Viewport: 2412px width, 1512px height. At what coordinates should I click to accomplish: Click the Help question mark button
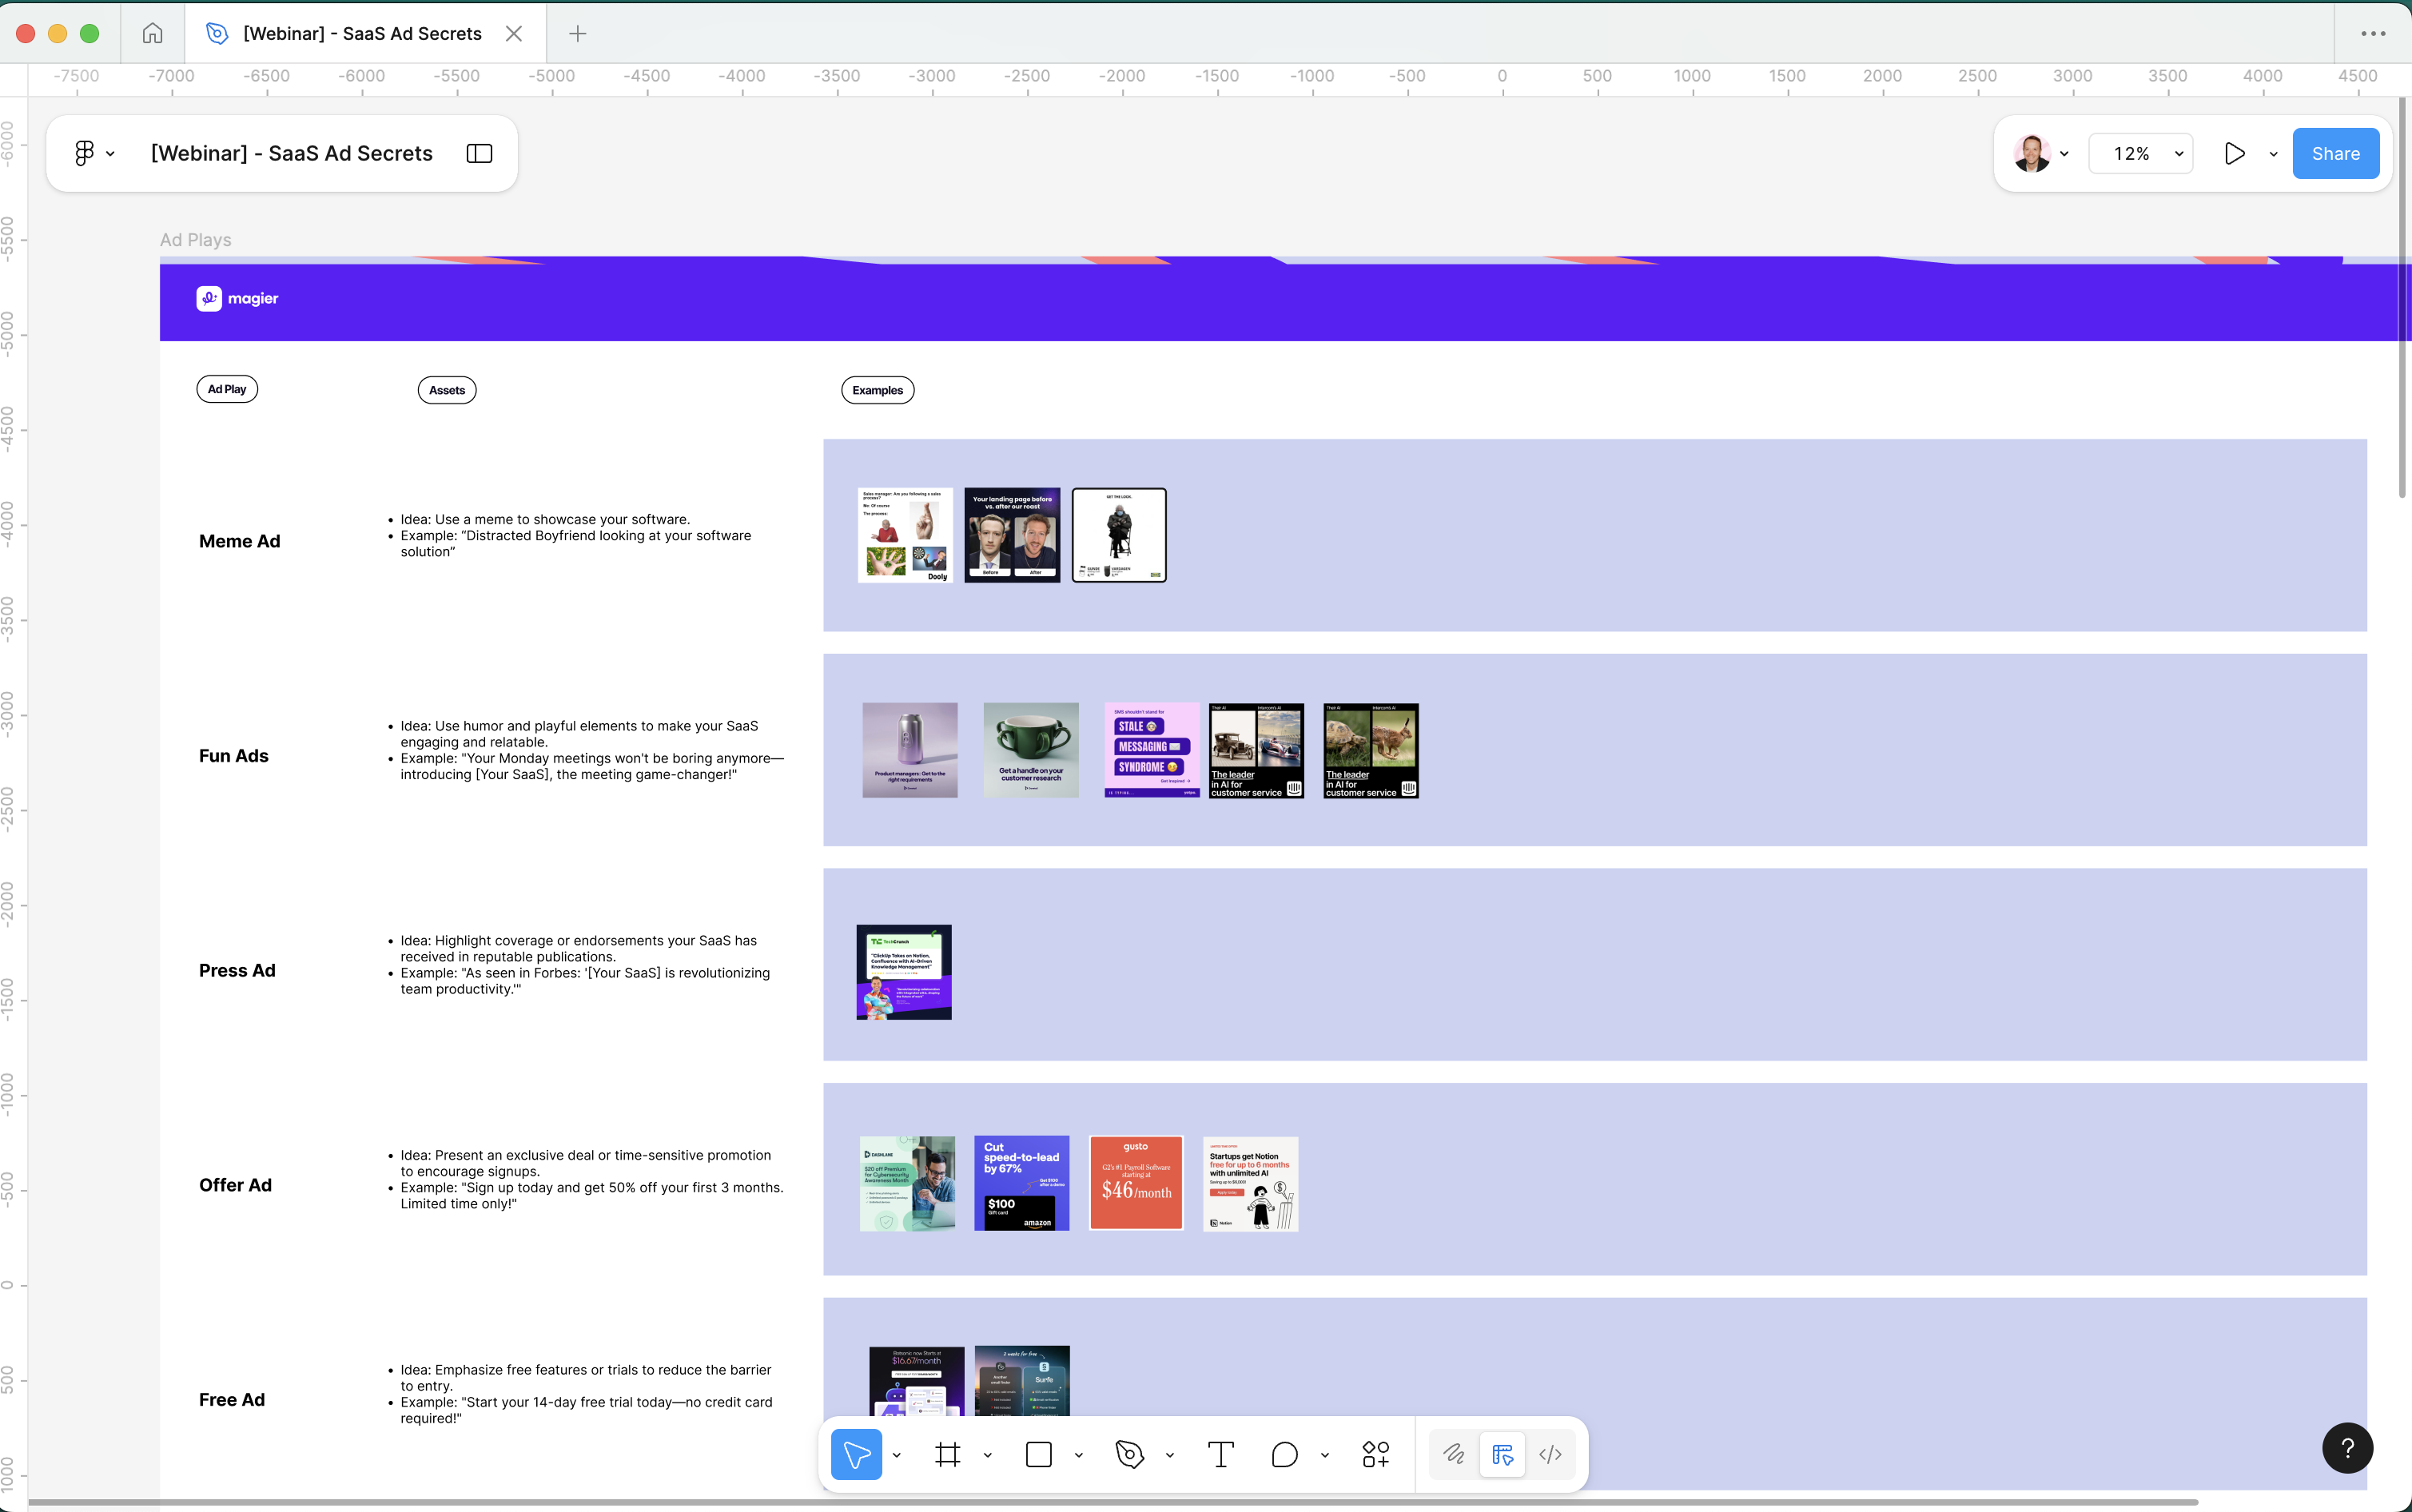coord(2347,1447)
